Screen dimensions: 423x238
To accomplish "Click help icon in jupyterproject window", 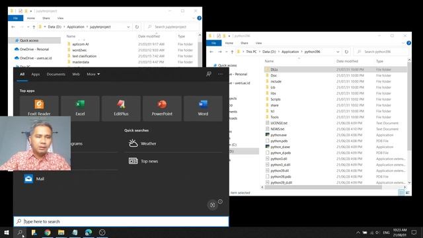I will pyautogui.click(x=200, y=18).
